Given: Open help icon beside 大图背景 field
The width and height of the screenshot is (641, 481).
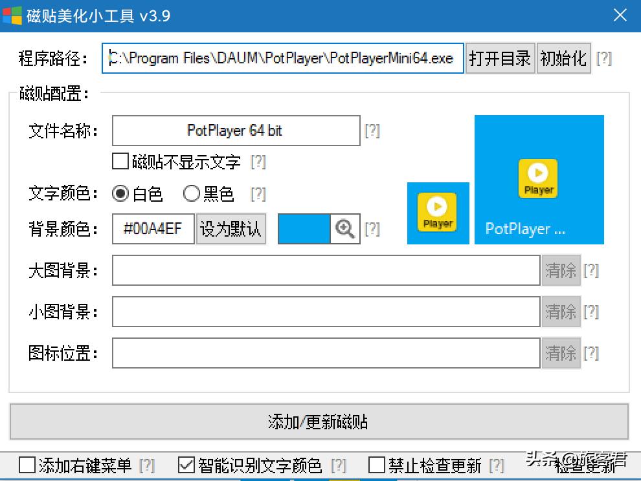Looking at the screenshot, I should 592,270.
